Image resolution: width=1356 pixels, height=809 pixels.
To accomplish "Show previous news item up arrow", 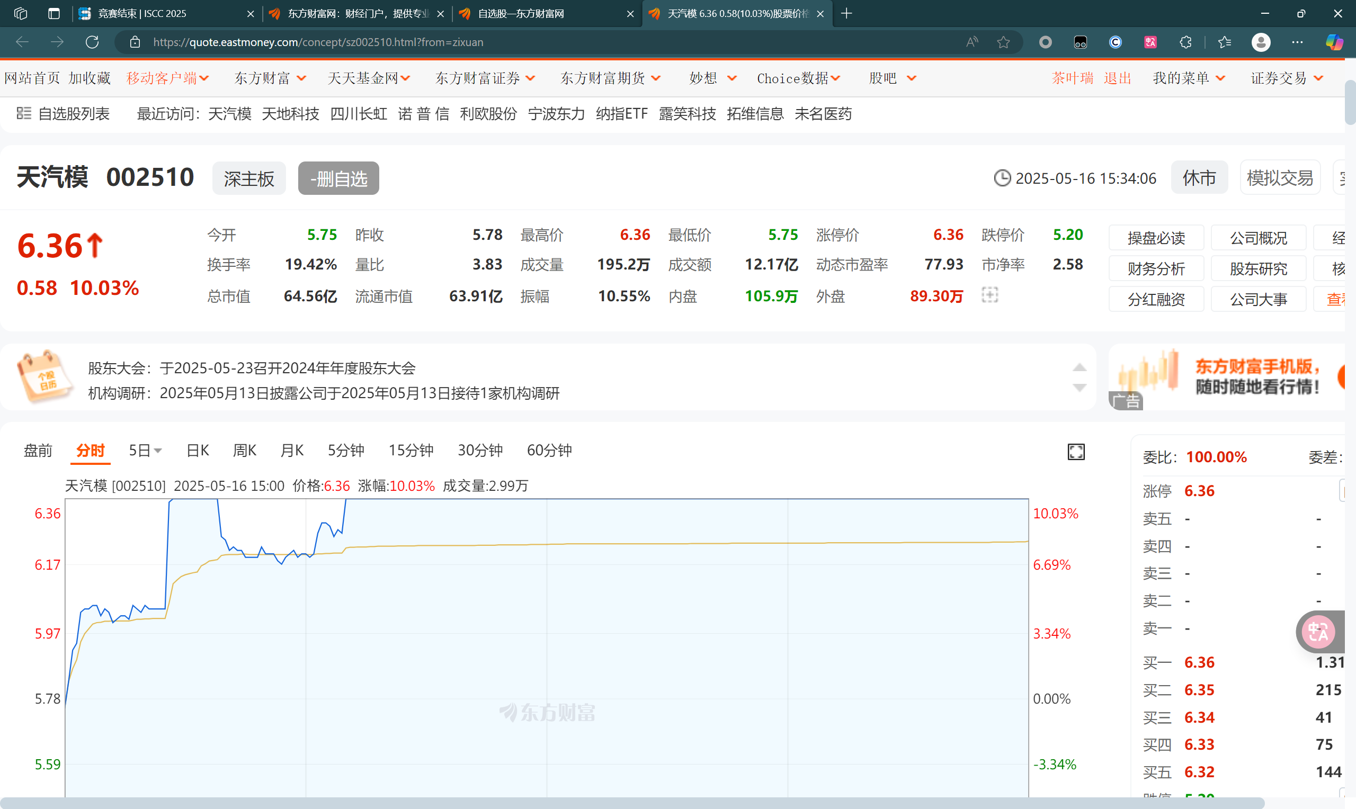I will click(x=1079, y=367).
